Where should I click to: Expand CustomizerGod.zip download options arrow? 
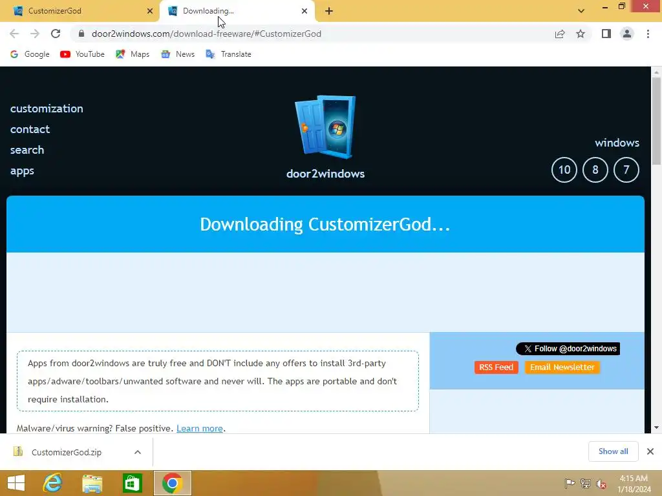[x=138, y=452]
